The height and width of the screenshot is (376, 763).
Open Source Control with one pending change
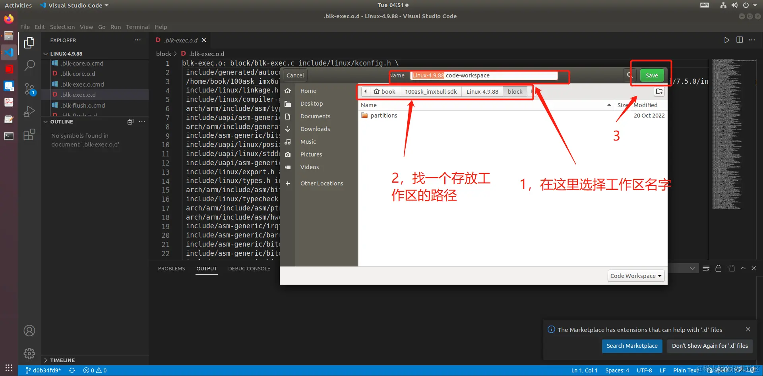(x=29, y=89)
